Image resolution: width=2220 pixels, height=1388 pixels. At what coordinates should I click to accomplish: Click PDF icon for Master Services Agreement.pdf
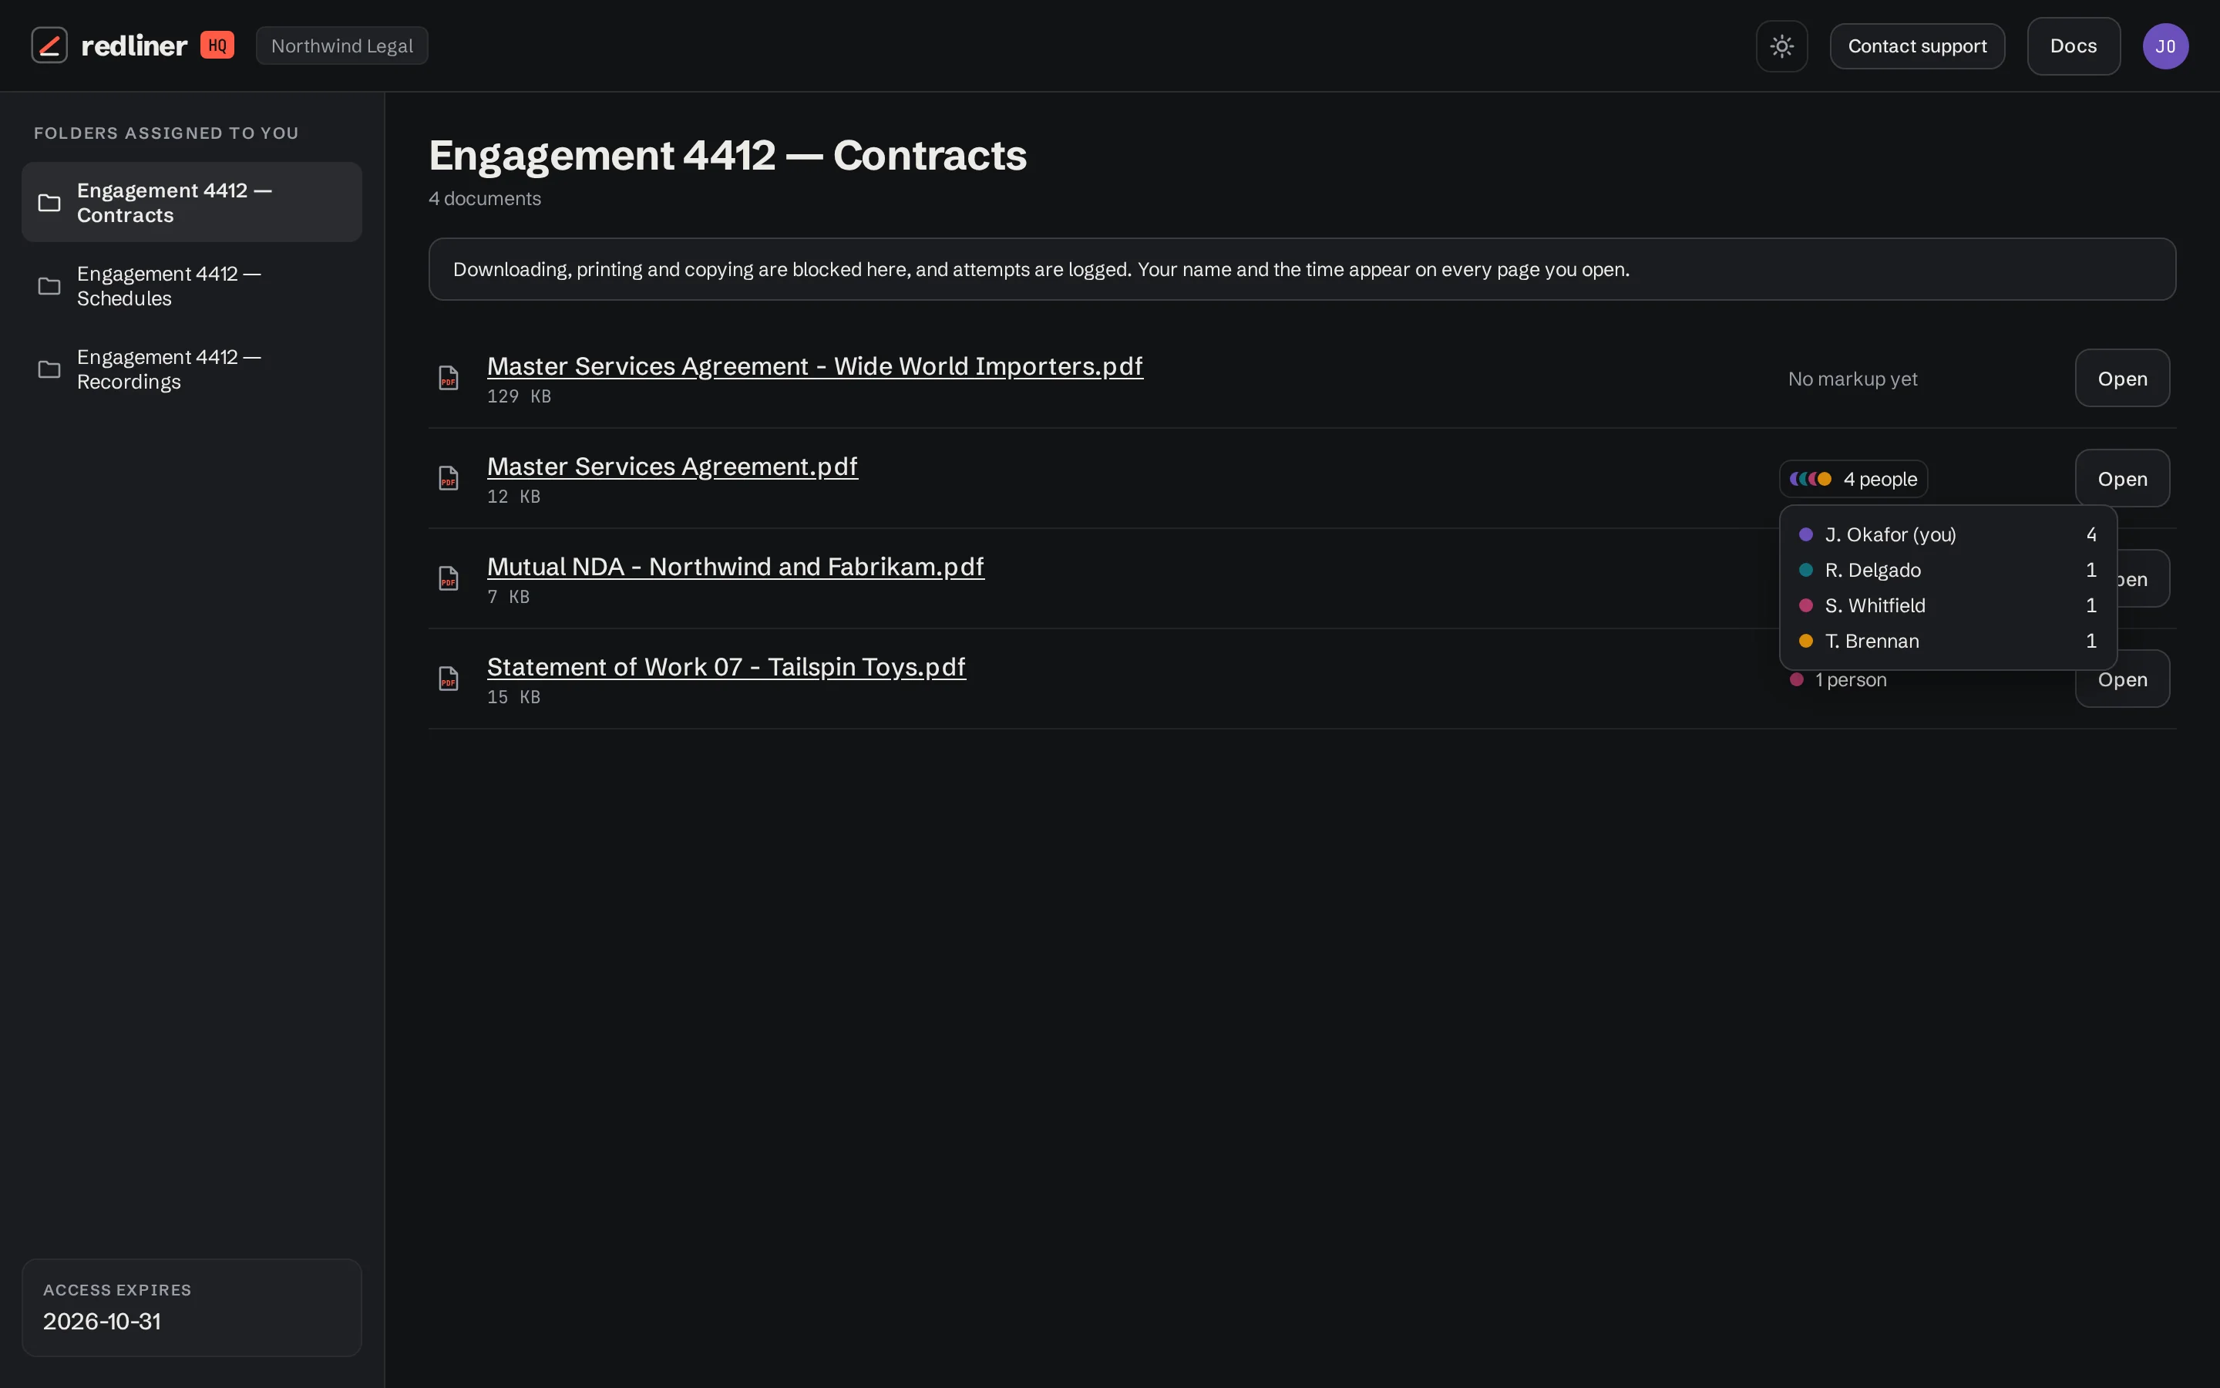point(449,478)
